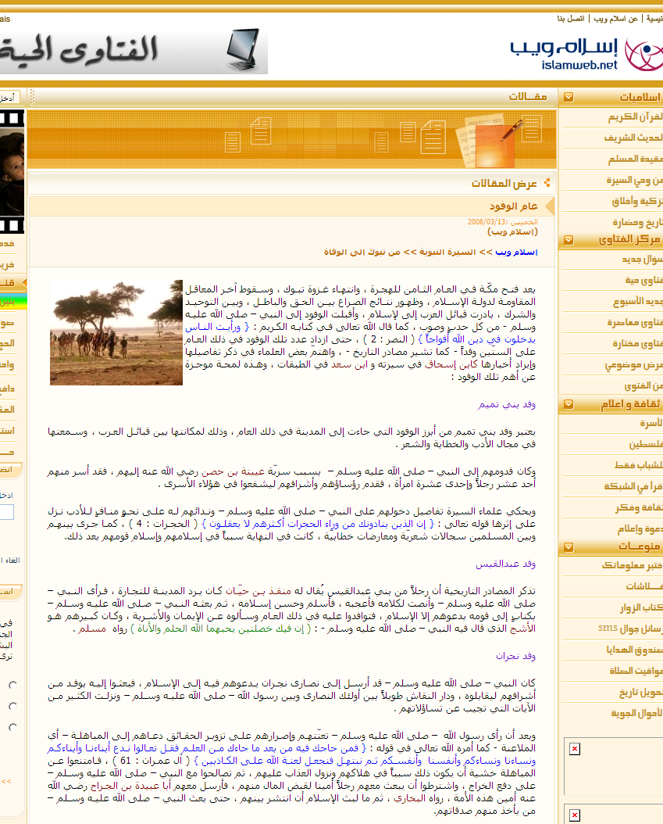Click the orange arrow next to عام الوفود
663x824 pixels.
[x=548, y=206]
